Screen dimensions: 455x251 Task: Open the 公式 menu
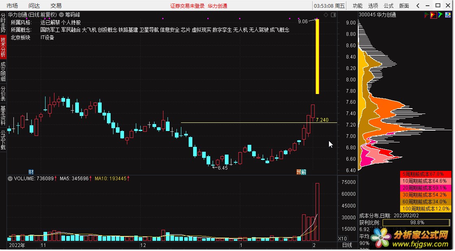tap(388, 6)
